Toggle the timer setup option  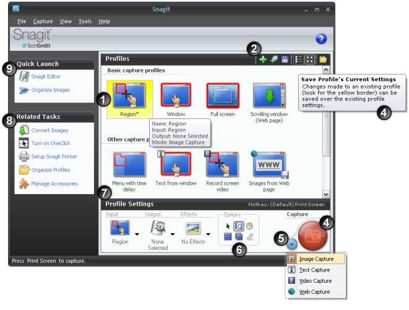point(249,226)
